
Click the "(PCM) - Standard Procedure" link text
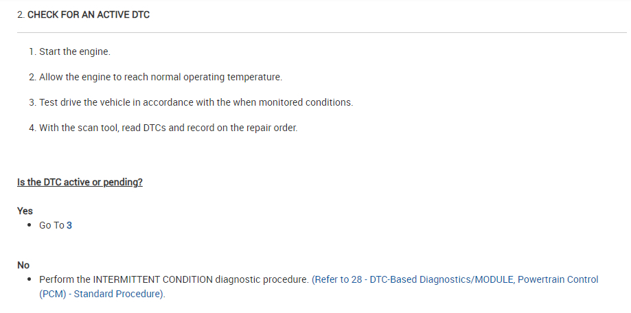[101, 294]
